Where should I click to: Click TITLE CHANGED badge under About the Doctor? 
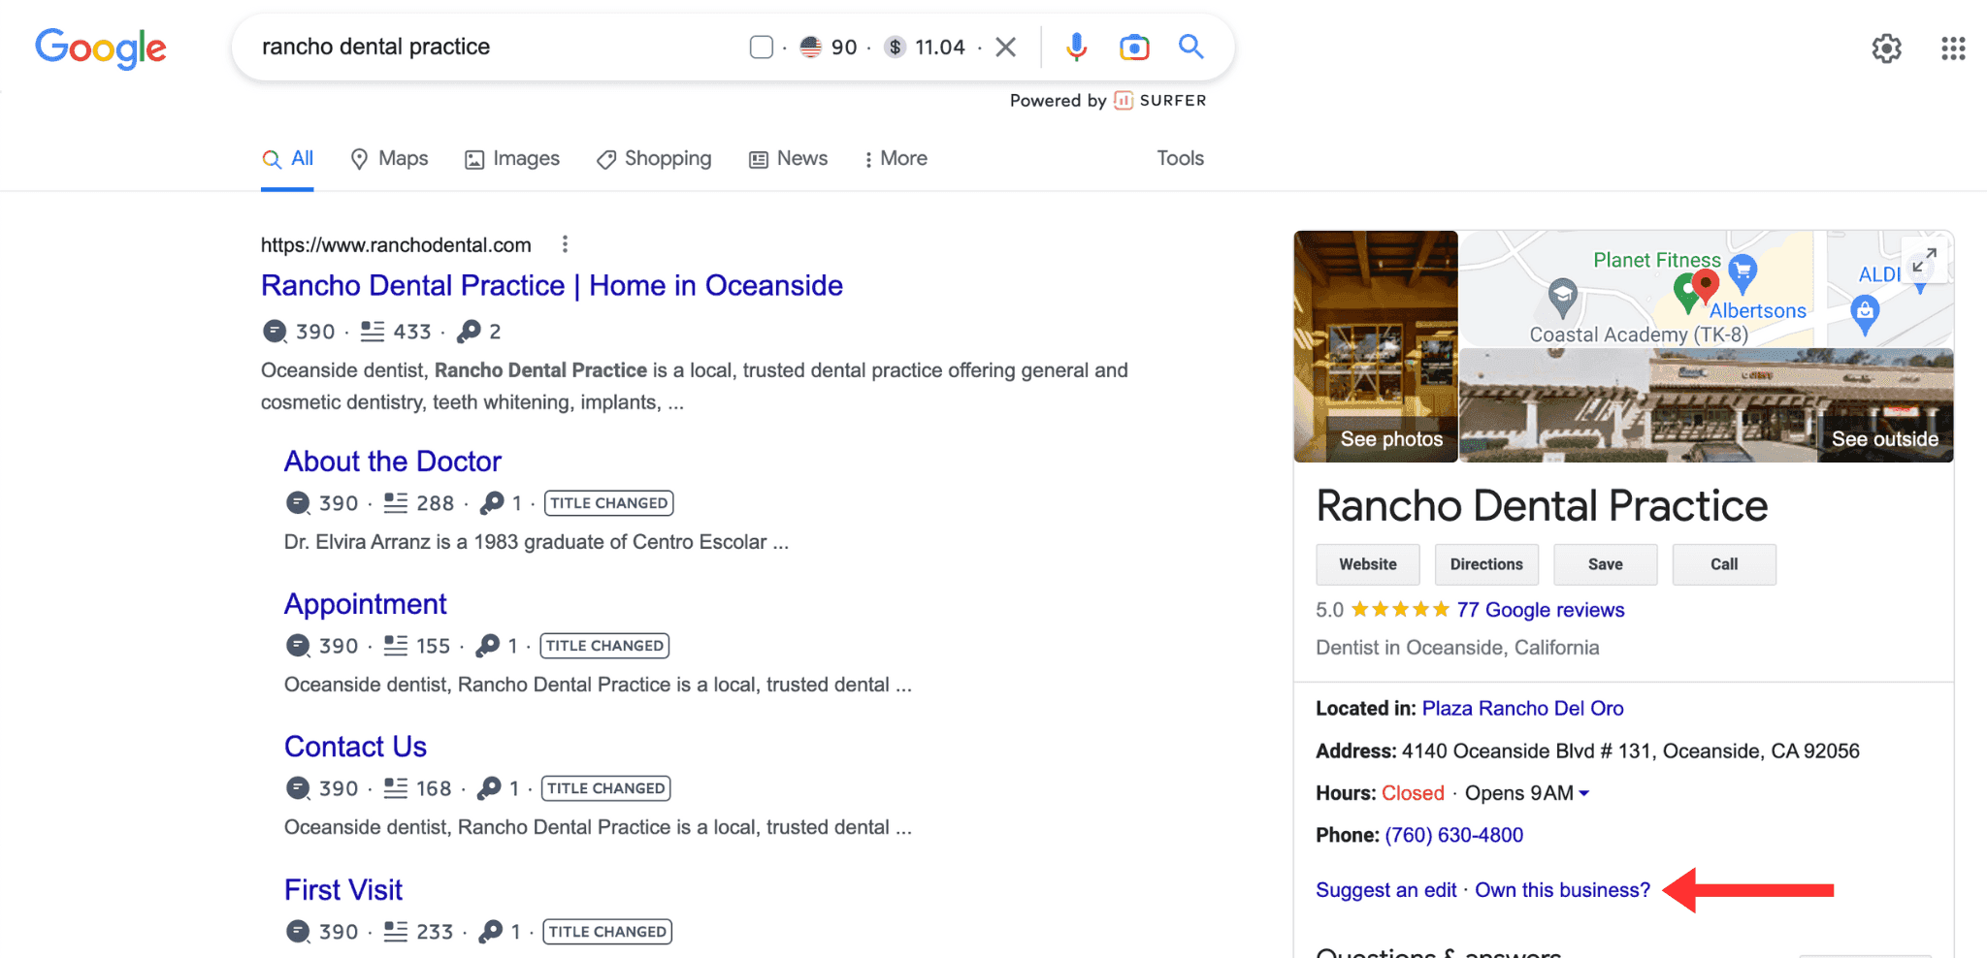tap(609, 503)
